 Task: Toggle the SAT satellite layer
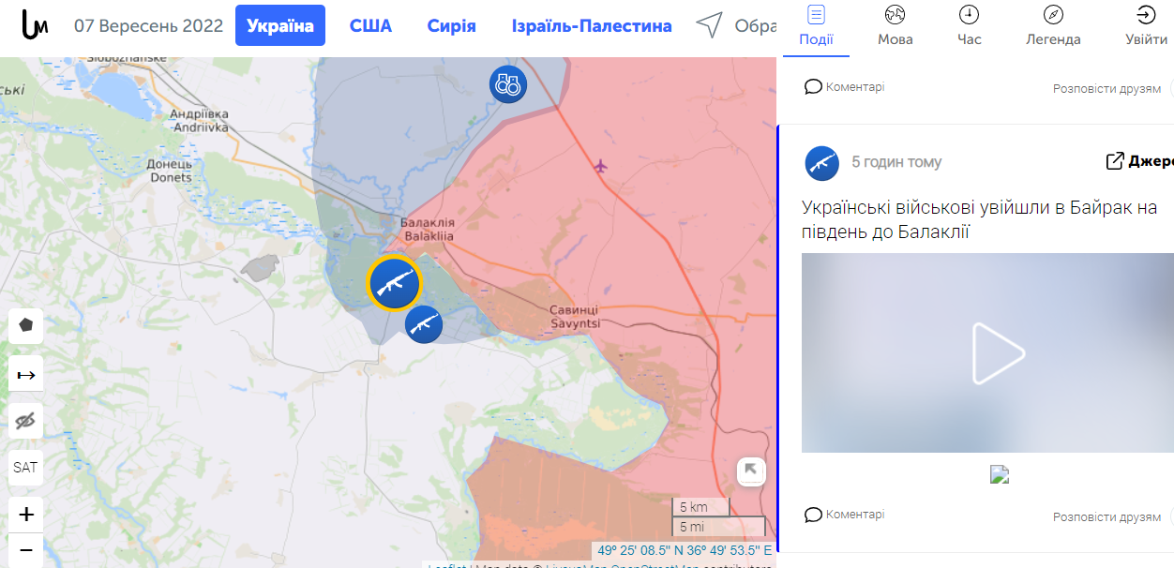[26, 467]
